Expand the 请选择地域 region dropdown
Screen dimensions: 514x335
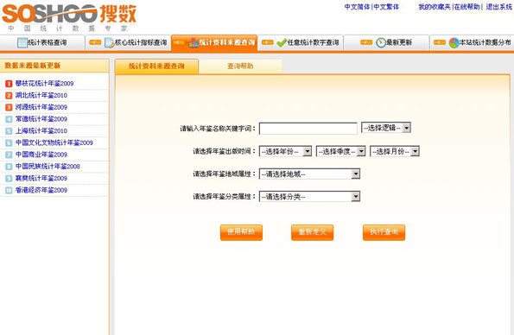tap(309, 174)
